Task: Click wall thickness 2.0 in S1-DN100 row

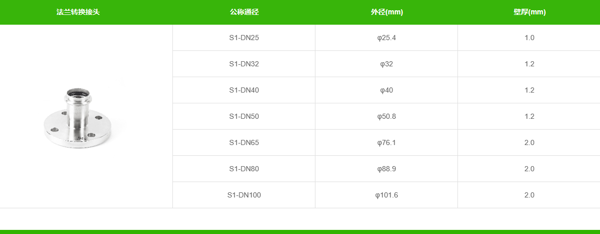Action: point(529,195)
